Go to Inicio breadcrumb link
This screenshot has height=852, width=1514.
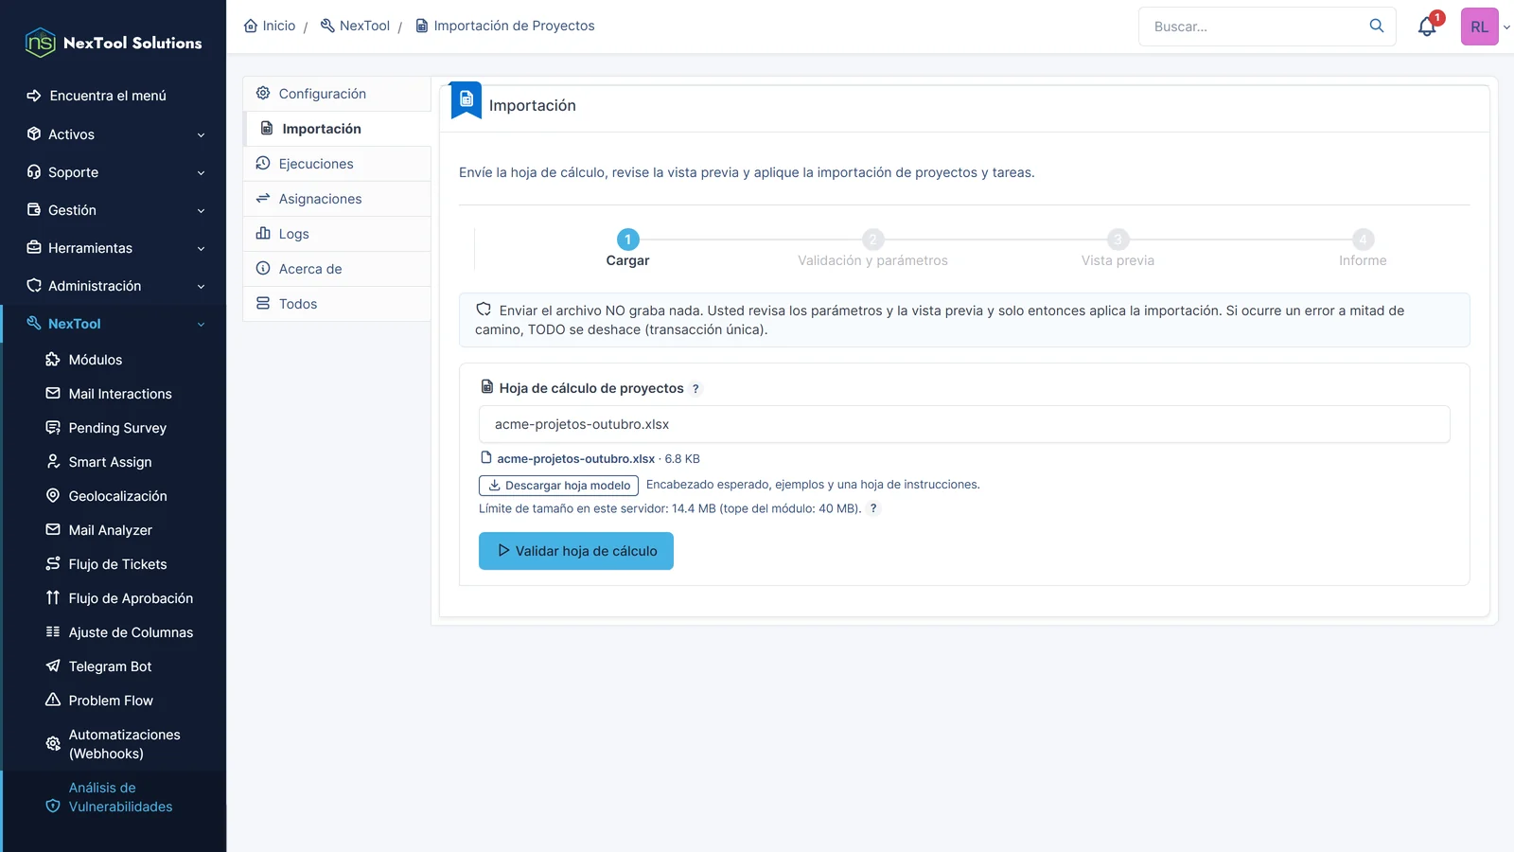270,26
